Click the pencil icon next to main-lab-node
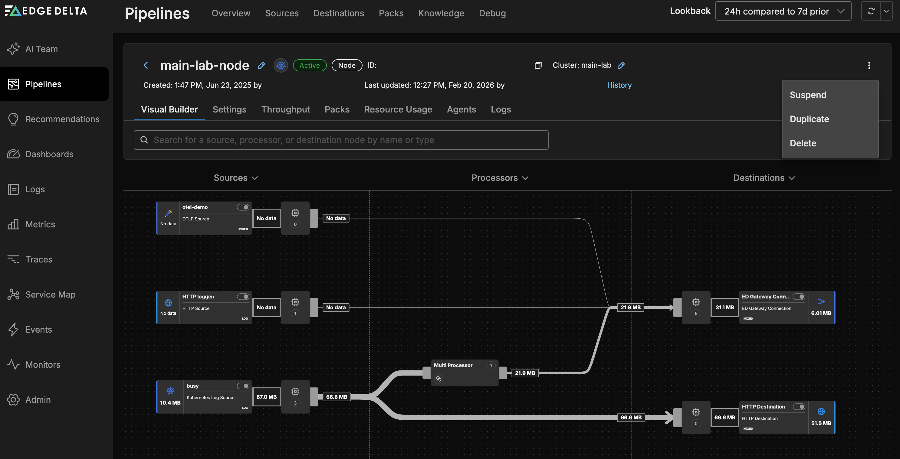 (261, 65)
